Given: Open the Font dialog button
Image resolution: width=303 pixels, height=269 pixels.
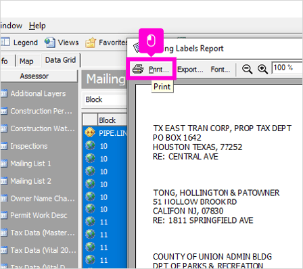Looking at the screenshot, I should click(x=220, y=70).
